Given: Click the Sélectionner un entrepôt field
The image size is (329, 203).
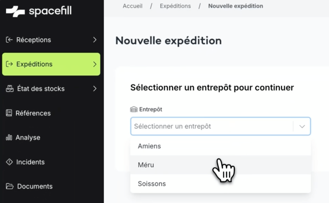Looking at the screenshot, I should point(210,127).
